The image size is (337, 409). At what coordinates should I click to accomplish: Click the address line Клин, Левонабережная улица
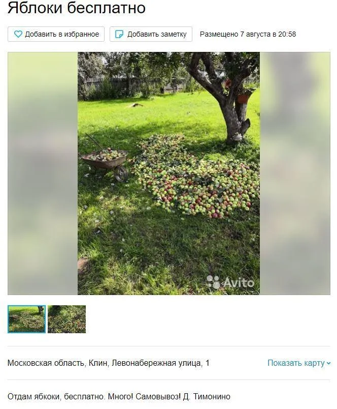point(108,363)
